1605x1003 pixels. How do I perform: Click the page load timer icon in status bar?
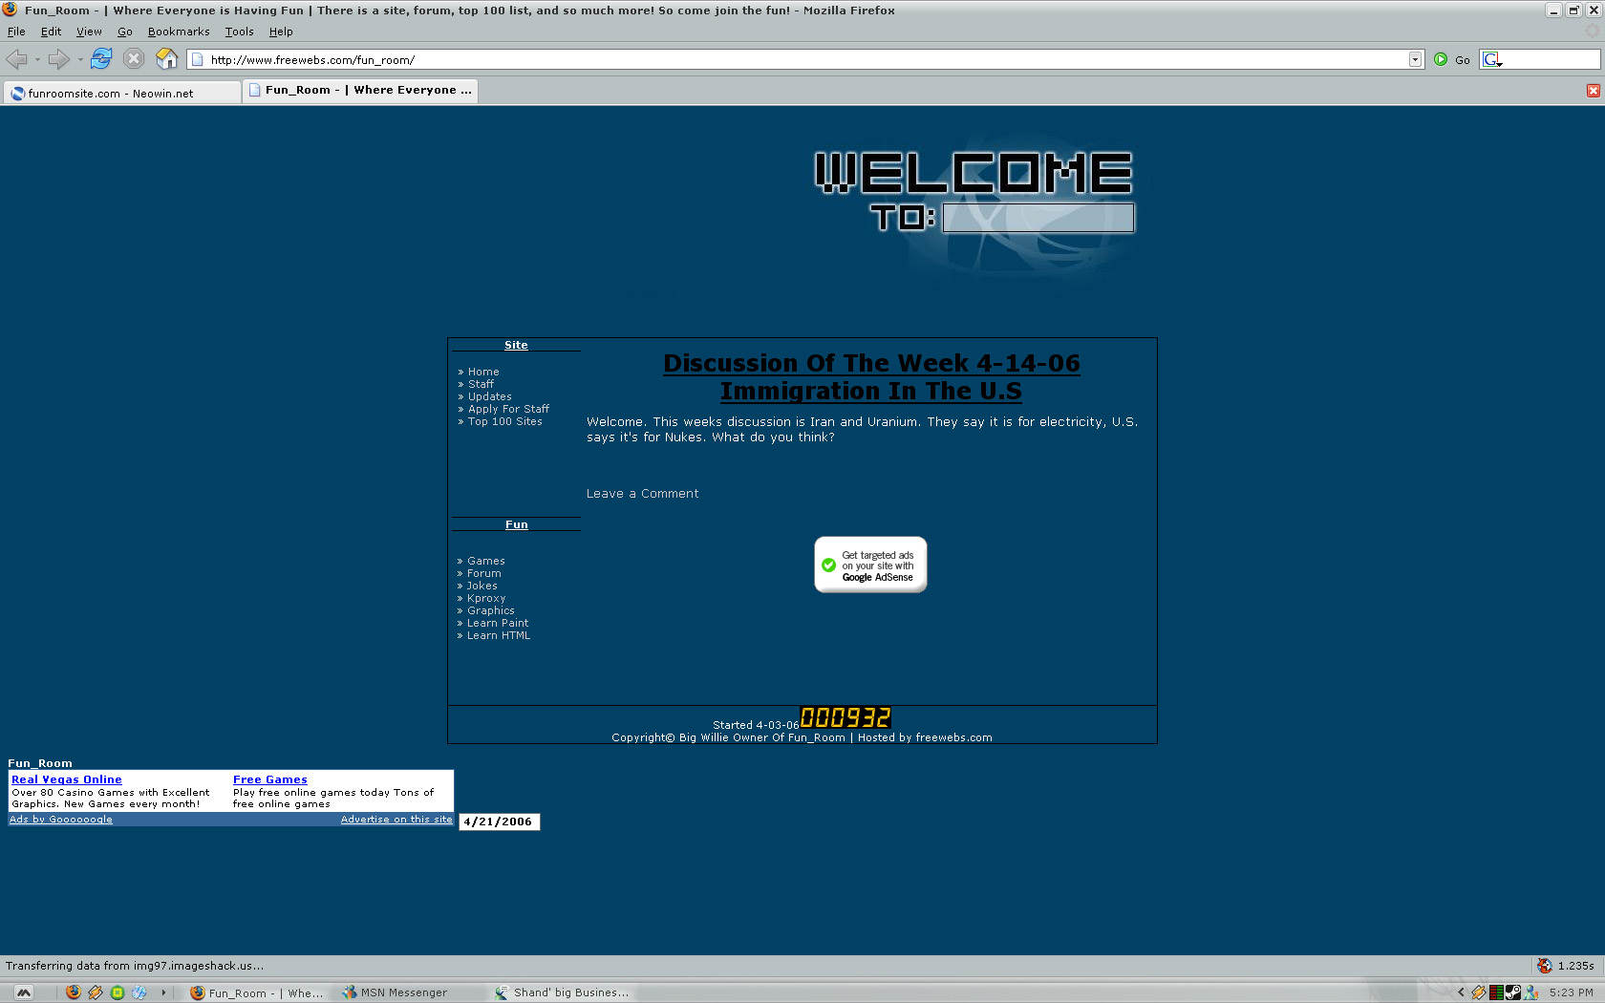pos(1545,966)
